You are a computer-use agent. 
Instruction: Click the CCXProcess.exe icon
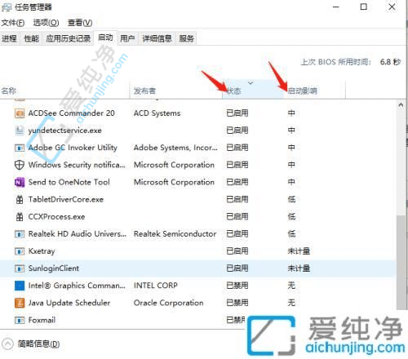[20, 216]
